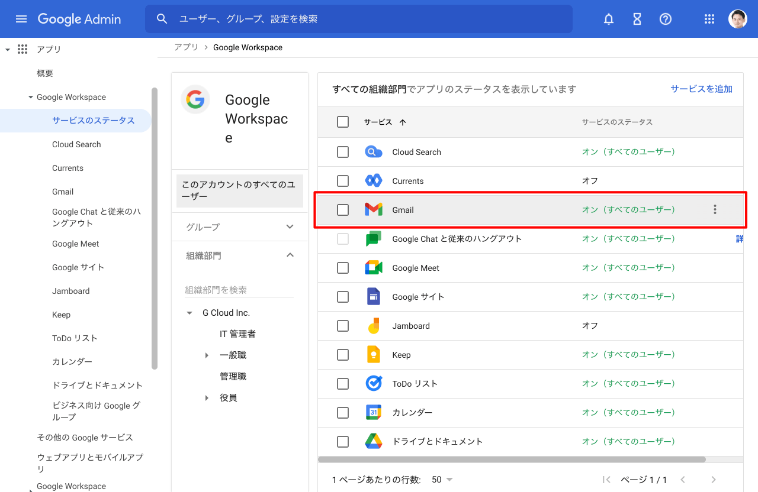
Task: Open ドライブとドキュメント in left navigation
Action: pyautogui.click(x=97, y=385)
